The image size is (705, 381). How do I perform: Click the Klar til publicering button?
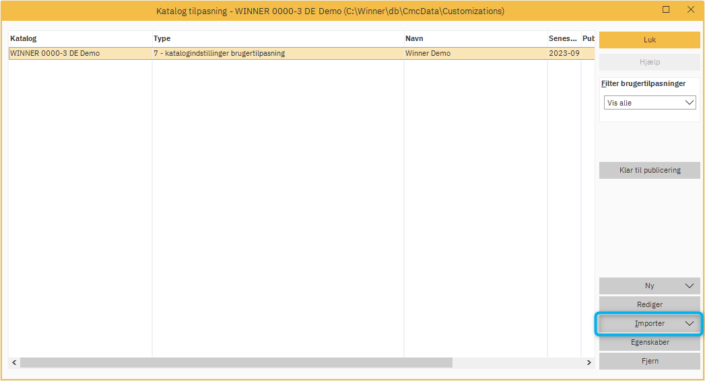649,170
